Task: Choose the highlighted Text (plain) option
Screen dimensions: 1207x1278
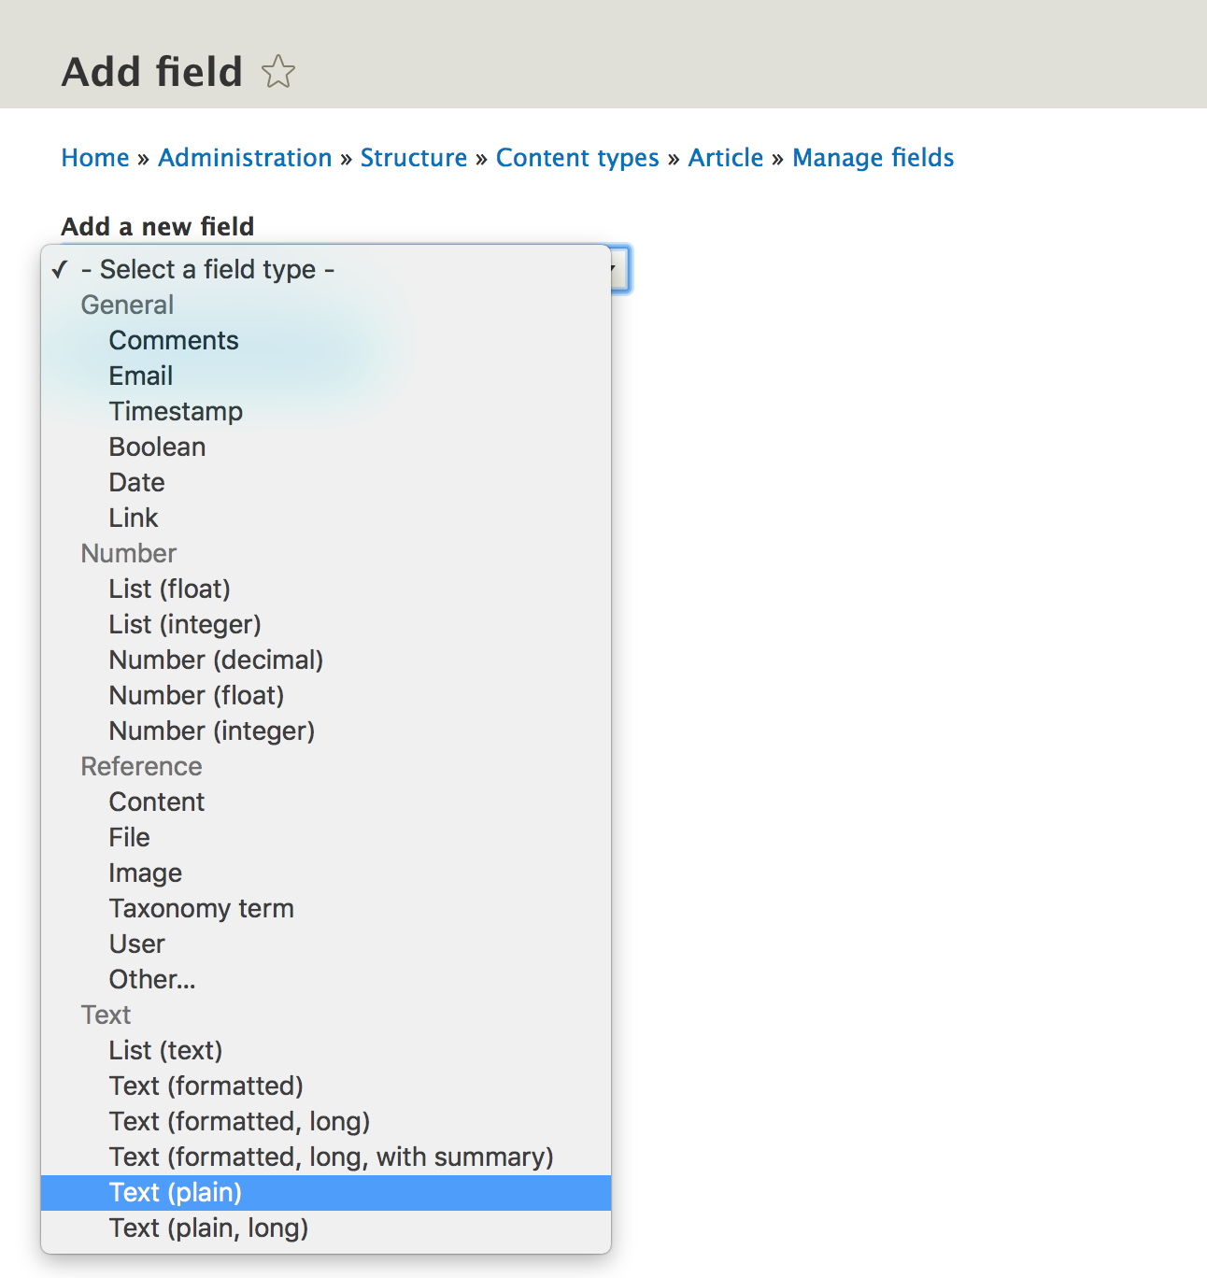Action: pos(176,1192)
